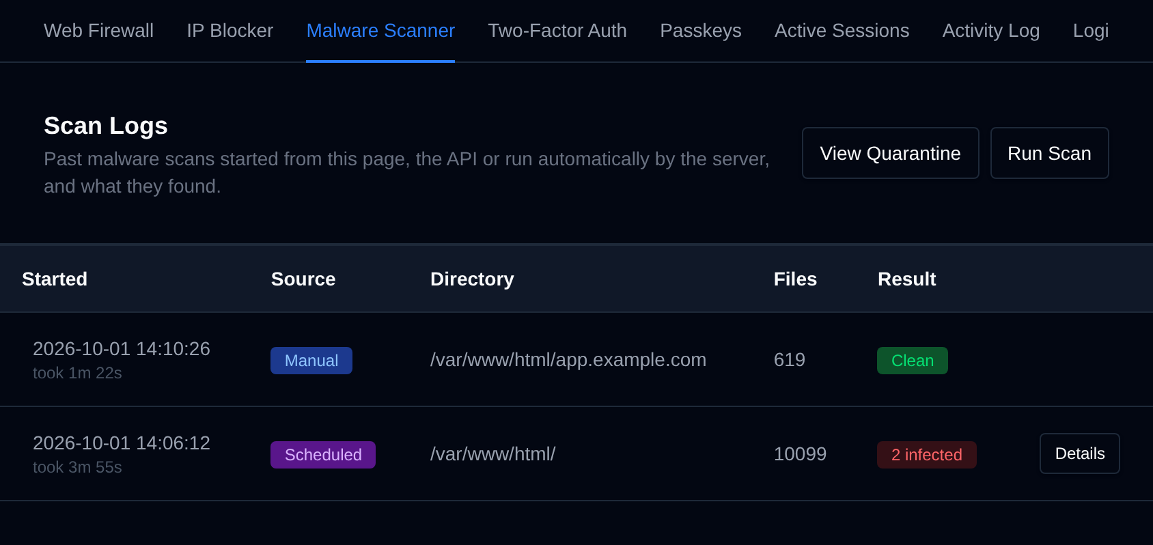Click the View Quarantine button
The height and width of the screenshot is (545, 1153).
click(890, 153)
